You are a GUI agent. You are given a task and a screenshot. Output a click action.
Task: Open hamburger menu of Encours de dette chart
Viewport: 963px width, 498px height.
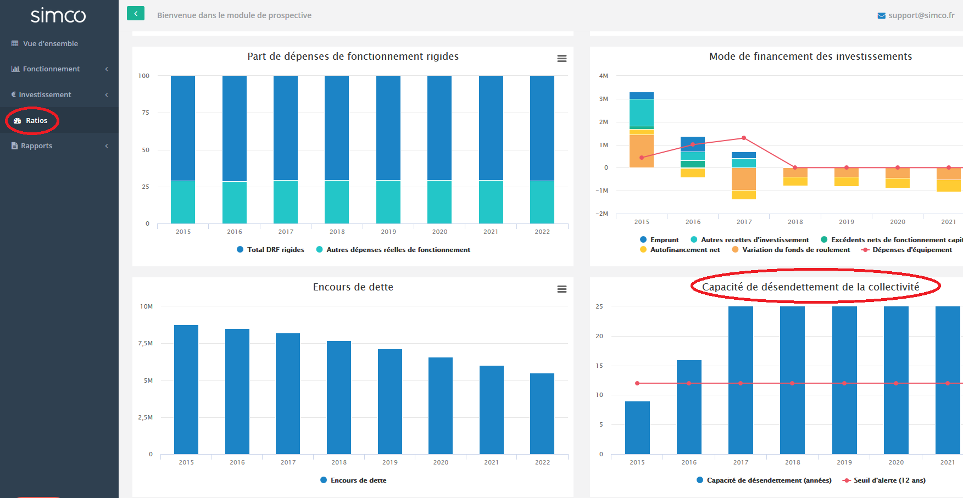point(561,289)
